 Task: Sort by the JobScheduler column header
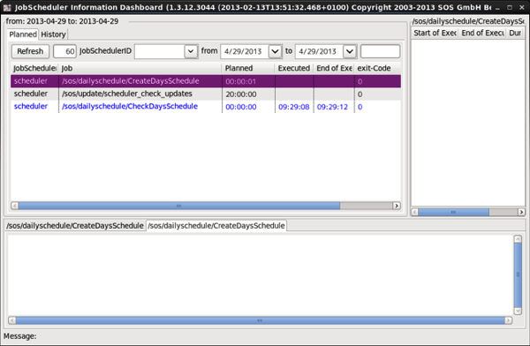tap(34, 68)
